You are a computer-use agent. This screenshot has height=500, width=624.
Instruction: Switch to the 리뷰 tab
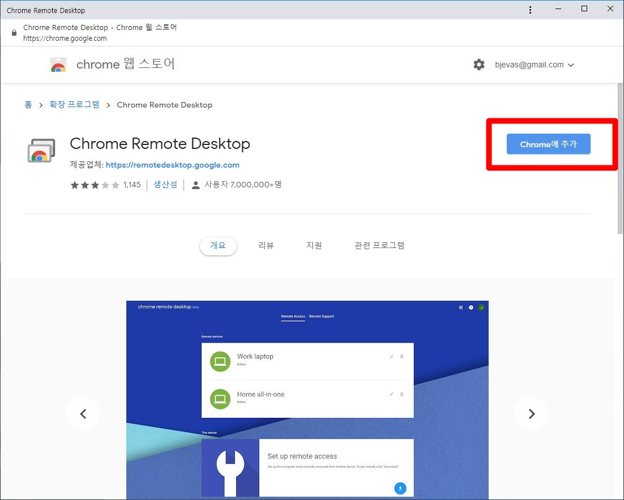click(266, 246)
